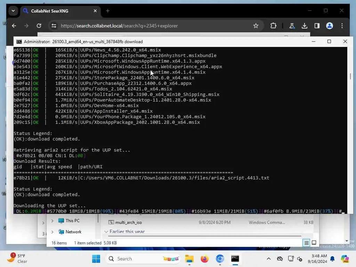Open browser downloads icon
The image size is (356, 267).
coord(305,26)
